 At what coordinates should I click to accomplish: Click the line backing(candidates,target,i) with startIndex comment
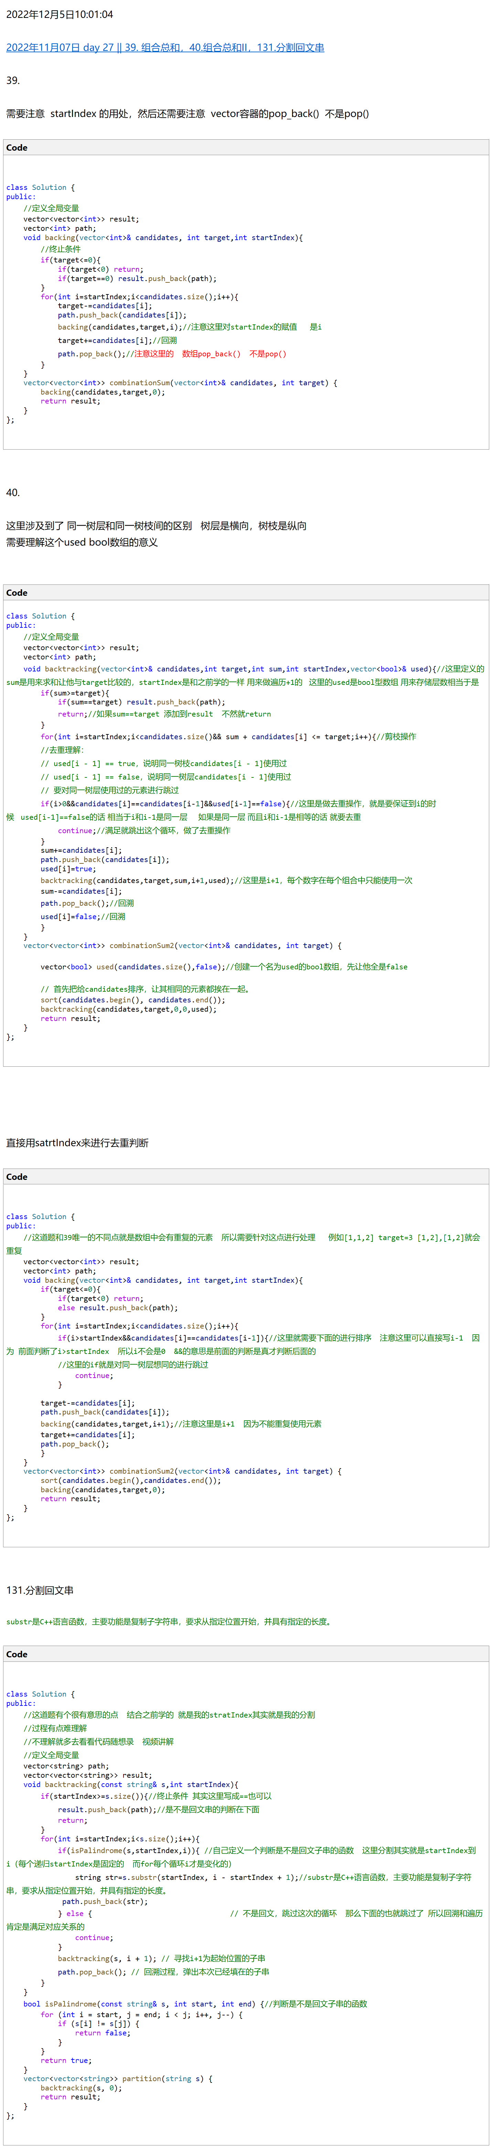(x=190, y=327)
